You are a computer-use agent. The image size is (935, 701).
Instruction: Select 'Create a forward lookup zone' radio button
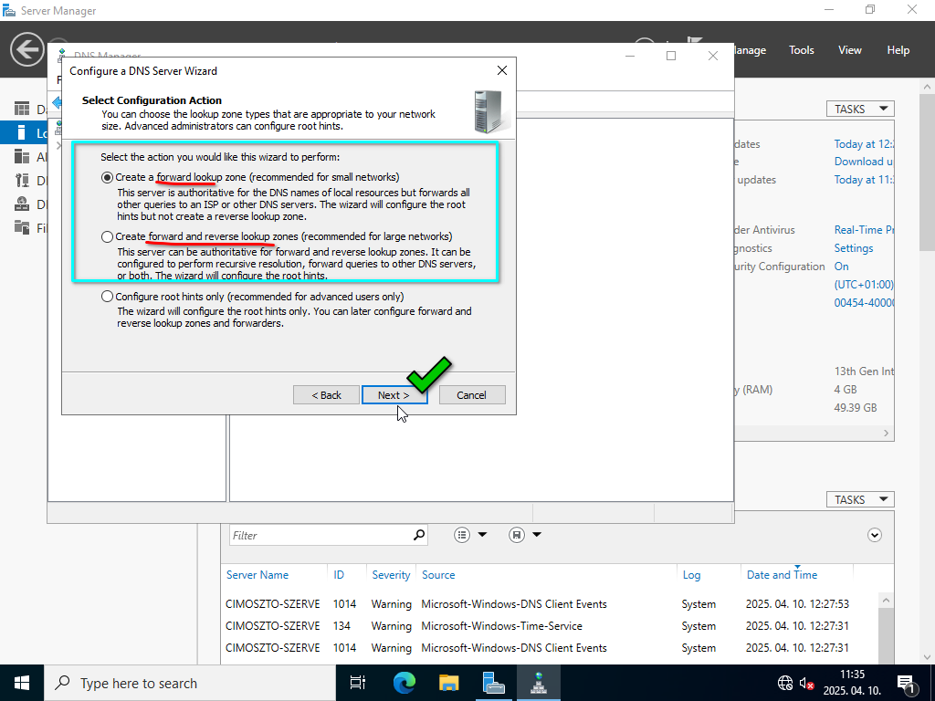point(108,177)
